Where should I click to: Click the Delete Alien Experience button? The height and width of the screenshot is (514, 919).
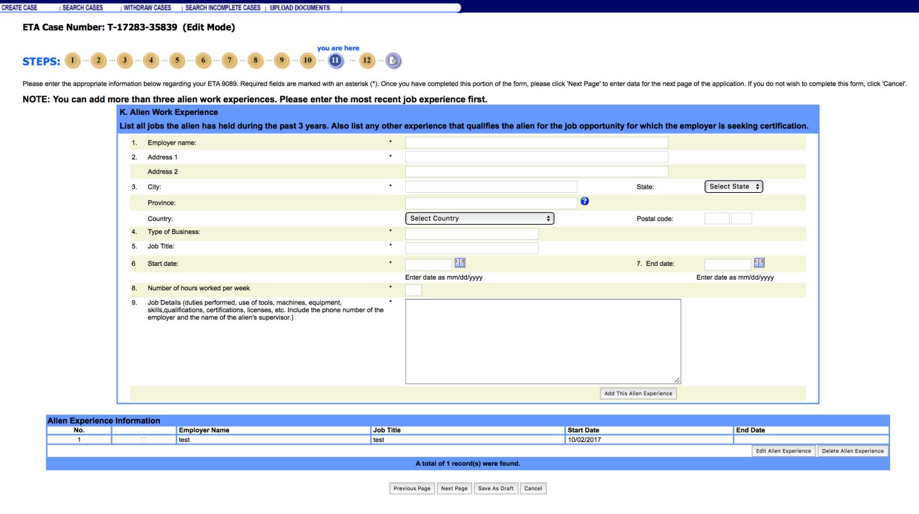click(852, 451)
